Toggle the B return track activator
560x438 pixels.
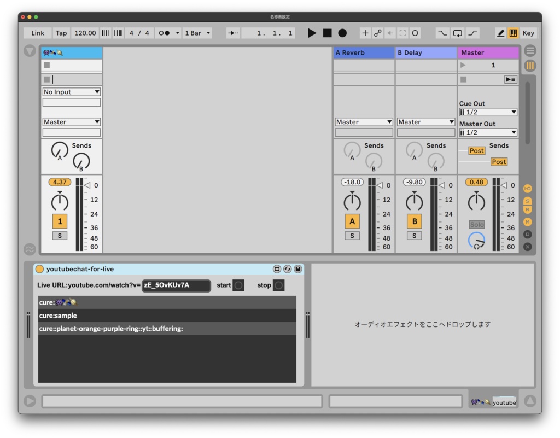coord(415,221)
